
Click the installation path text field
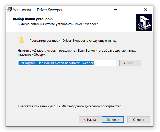(67, 63)
